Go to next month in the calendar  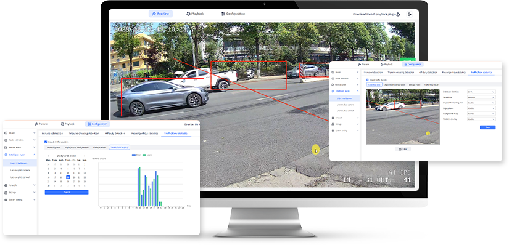click(85, 156)
